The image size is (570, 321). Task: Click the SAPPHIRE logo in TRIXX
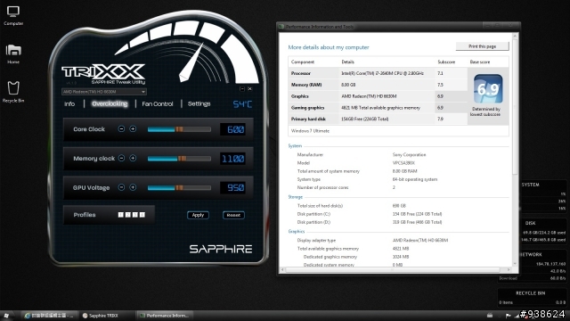[x=221, y=249]
